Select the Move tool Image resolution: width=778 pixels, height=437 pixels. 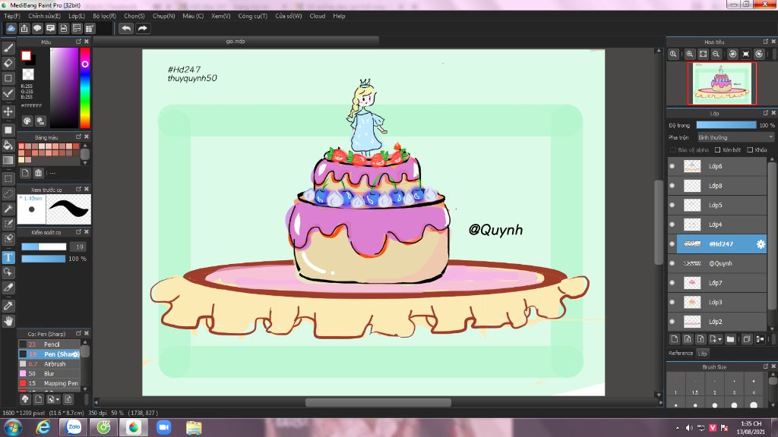coord(8,112)
